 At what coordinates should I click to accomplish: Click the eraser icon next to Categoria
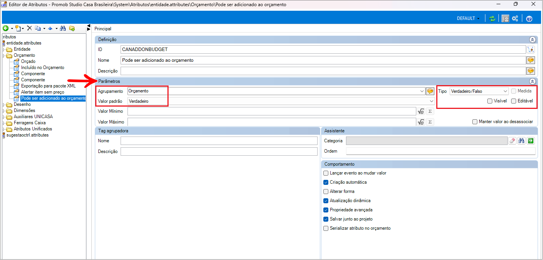point(512,141)
